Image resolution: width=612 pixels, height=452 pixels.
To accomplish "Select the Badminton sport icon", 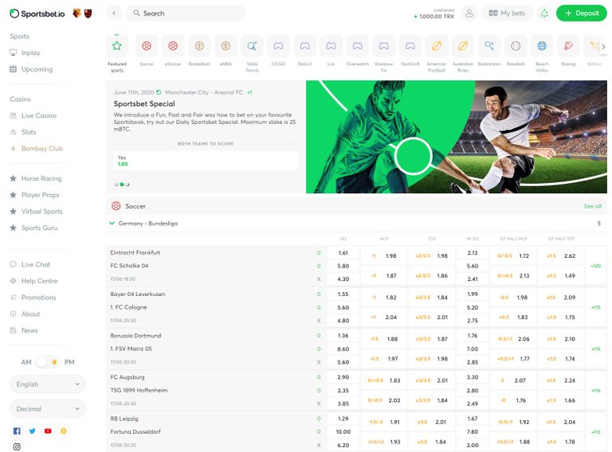I will click(x=489, y=46).
